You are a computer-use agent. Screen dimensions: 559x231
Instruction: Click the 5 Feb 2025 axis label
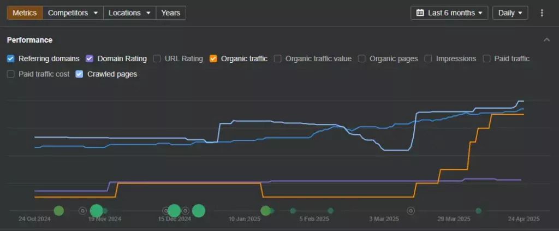pos(314,219)
